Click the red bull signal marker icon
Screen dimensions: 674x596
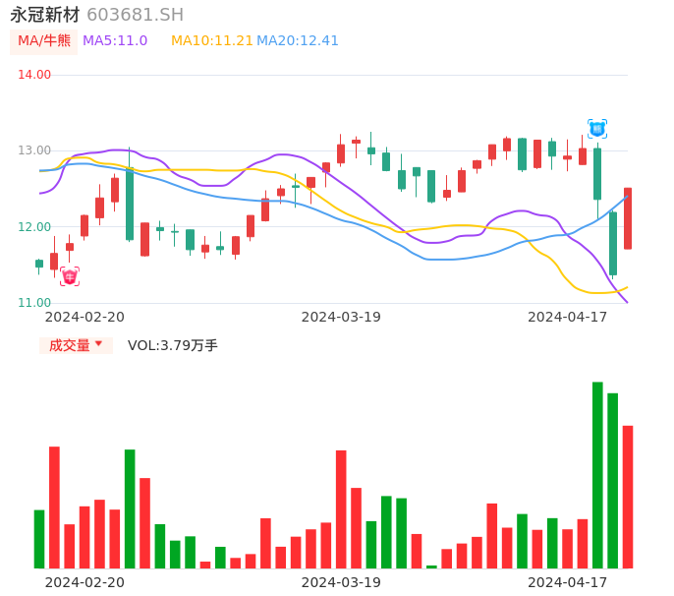click(x=70, y=276)
